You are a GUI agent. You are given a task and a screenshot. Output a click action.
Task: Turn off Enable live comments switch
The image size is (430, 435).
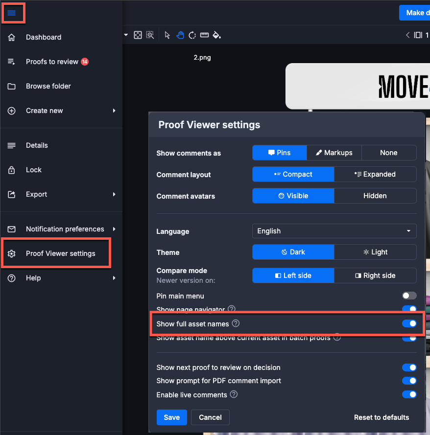coord(409,394)
